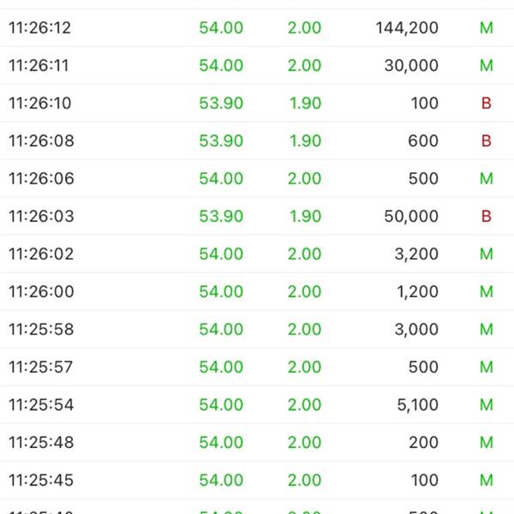
Task: Tap the green M marker at 11:25:45
Action: coord(486,481)
